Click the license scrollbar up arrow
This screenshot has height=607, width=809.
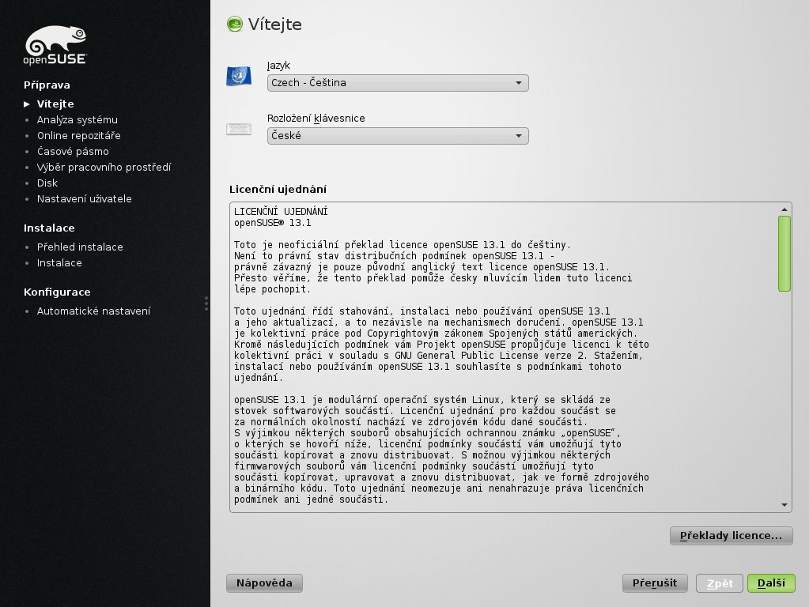(x=784, y=209)
